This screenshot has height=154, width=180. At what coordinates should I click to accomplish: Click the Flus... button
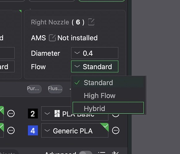[55, 89]
